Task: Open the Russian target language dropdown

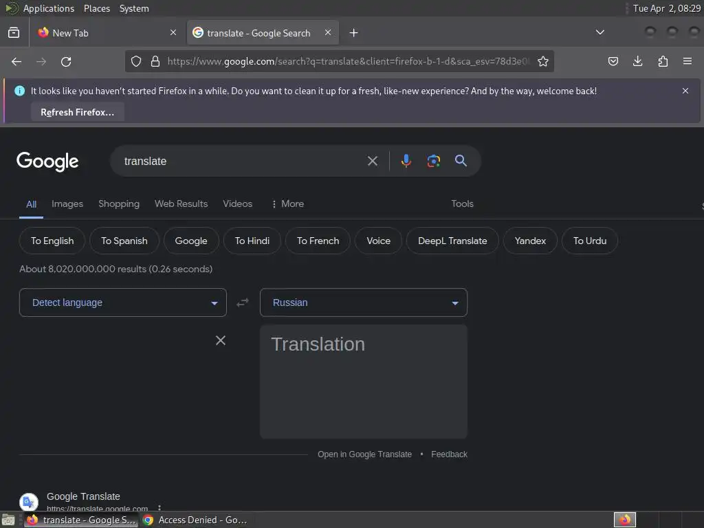Action: click(364, 302)
